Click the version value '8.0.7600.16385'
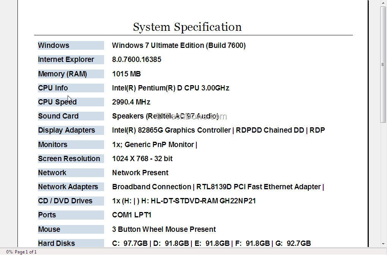 point(136,60)
